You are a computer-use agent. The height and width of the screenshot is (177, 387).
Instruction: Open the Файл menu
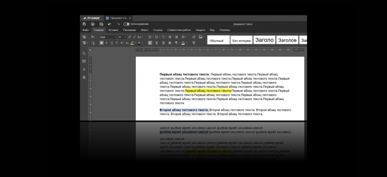(x=86, y=30)
